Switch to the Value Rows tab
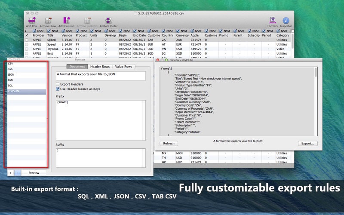Viewport: 344px width, 215px height. point(123,67)
